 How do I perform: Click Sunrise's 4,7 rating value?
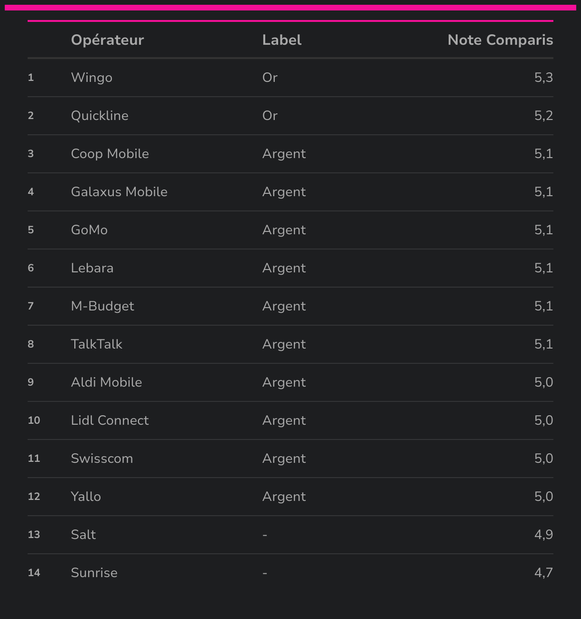coord(543,573)
